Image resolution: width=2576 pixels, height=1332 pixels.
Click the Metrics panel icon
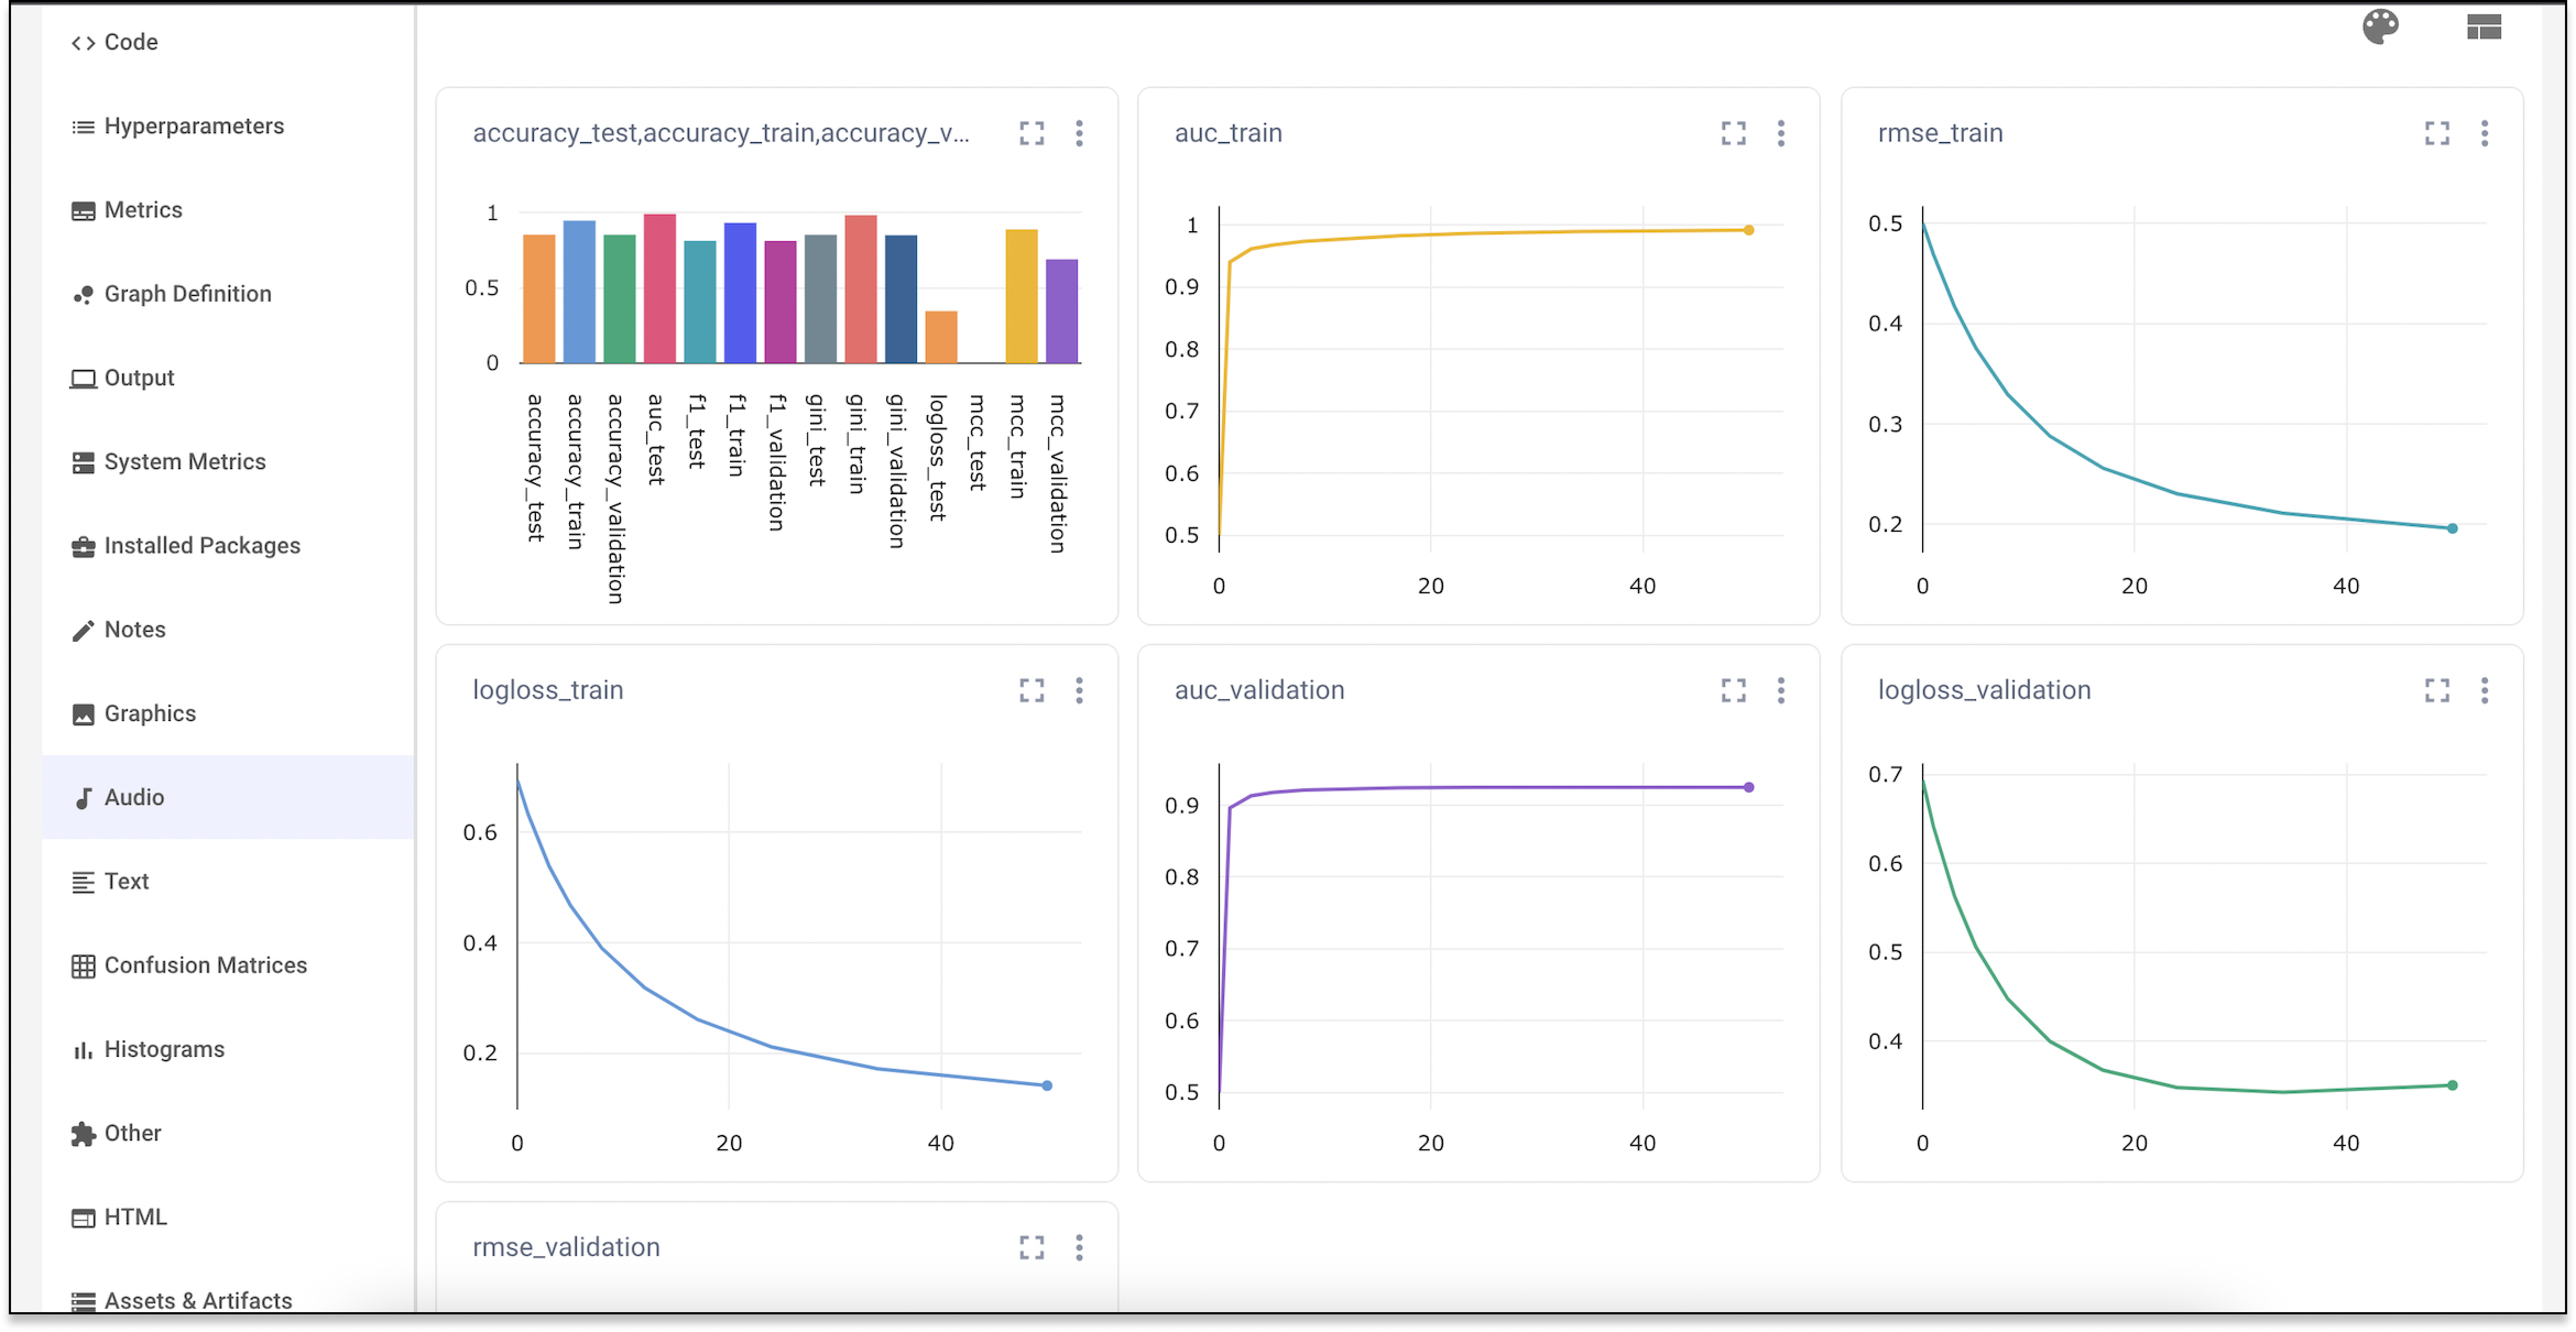pyautogui.click(x=83, y=210)
